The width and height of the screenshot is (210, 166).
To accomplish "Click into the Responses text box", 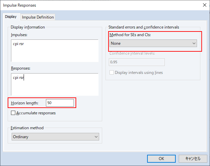I will [x=55, y=84].
